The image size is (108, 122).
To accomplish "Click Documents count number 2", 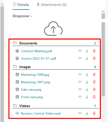I will point(95,43).
